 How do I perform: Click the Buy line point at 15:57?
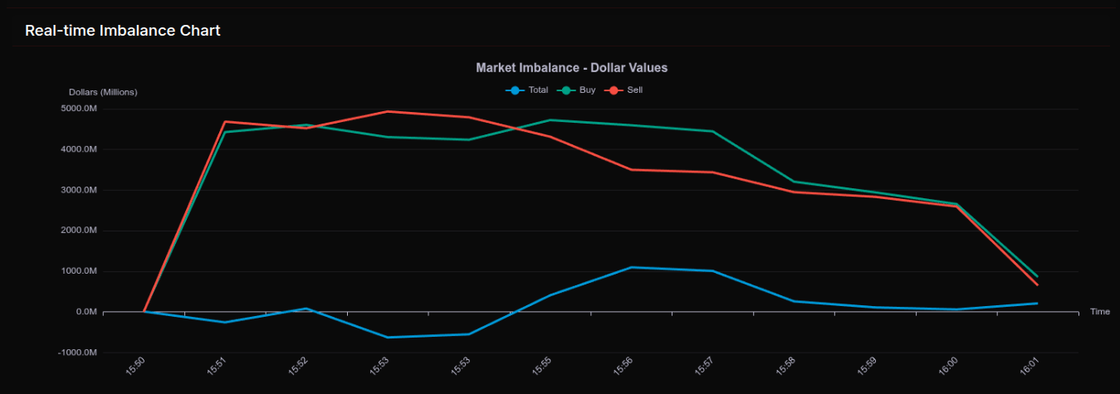click(x=712, y=131)
